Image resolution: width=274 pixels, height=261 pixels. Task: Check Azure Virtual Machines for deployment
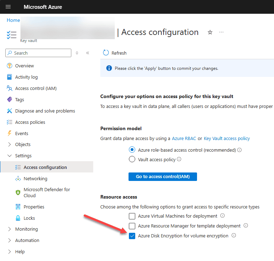(132, 216)
